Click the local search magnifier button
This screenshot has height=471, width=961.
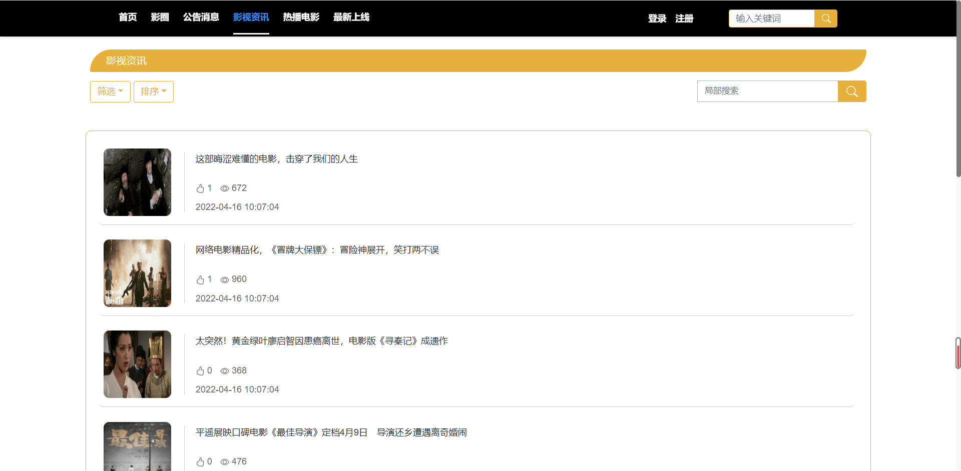(x=852, y=91)
